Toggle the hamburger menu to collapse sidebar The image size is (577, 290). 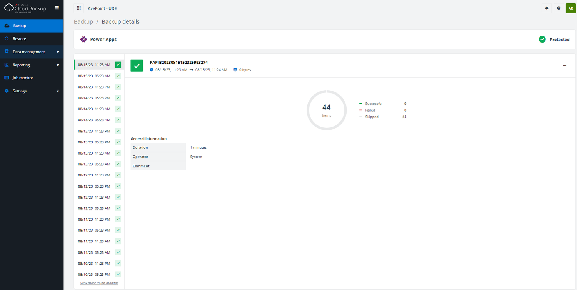point(57,8)
